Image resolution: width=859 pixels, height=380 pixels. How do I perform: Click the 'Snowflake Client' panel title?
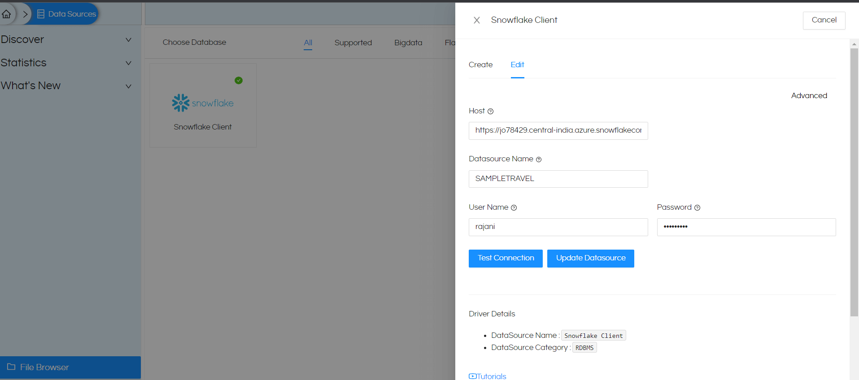point(524,20)
